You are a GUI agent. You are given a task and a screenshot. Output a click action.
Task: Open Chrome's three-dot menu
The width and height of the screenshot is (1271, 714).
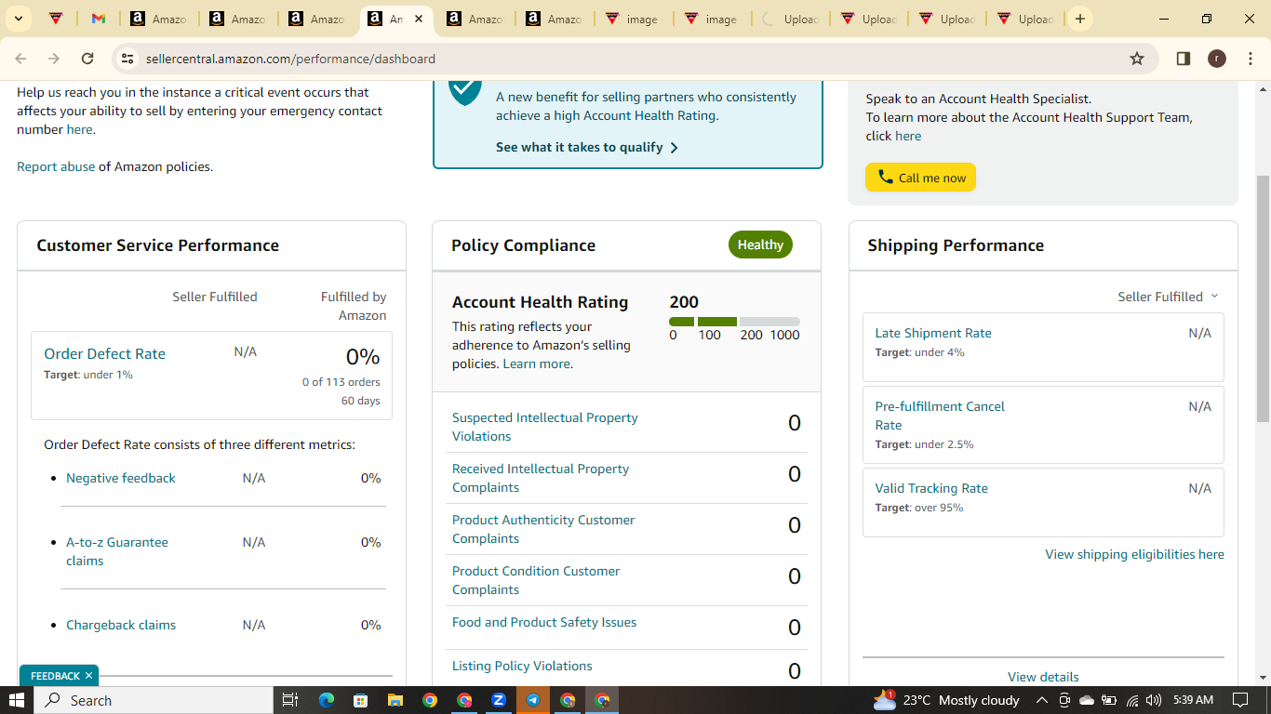pos(1249,59)
